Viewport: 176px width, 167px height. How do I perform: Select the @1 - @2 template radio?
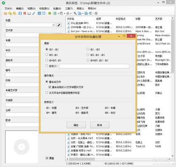tap(88, 49)
